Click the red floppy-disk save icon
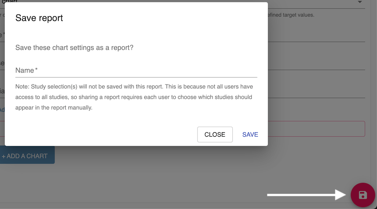The height and width of the screenshot is (209, 377). point(363,195)
